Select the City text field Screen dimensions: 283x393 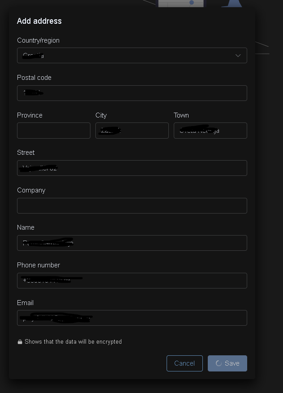pyautogui.click(x=132, y=131)
